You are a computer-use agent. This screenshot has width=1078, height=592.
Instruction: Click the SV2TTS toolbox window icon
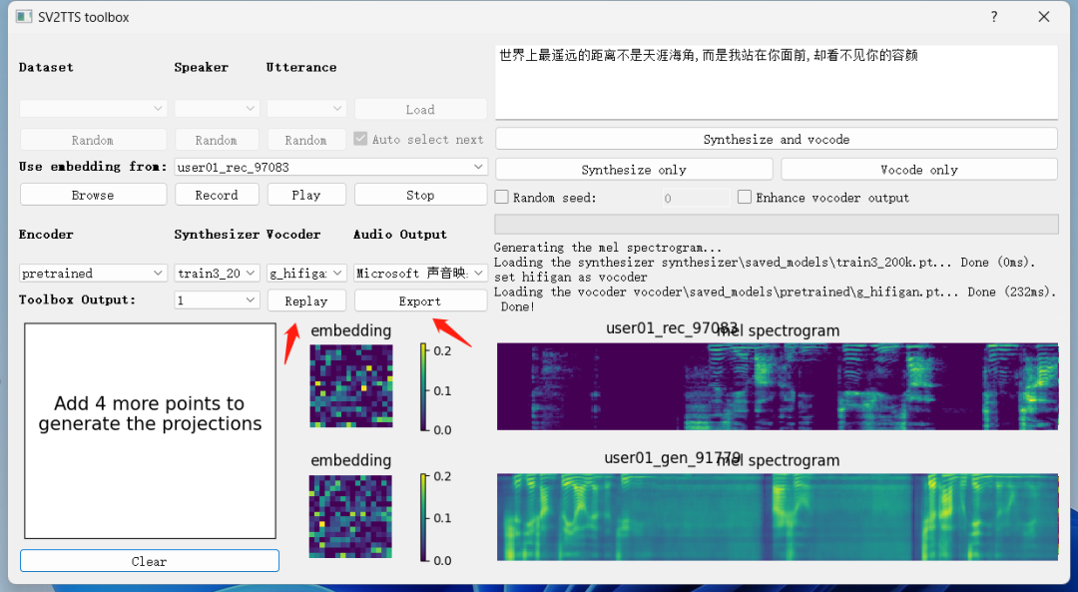(x=24, y=17)
